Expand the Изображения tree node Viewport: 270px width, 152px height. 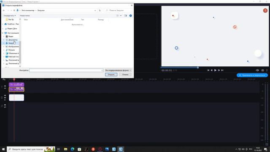click(x=4, y=47)
